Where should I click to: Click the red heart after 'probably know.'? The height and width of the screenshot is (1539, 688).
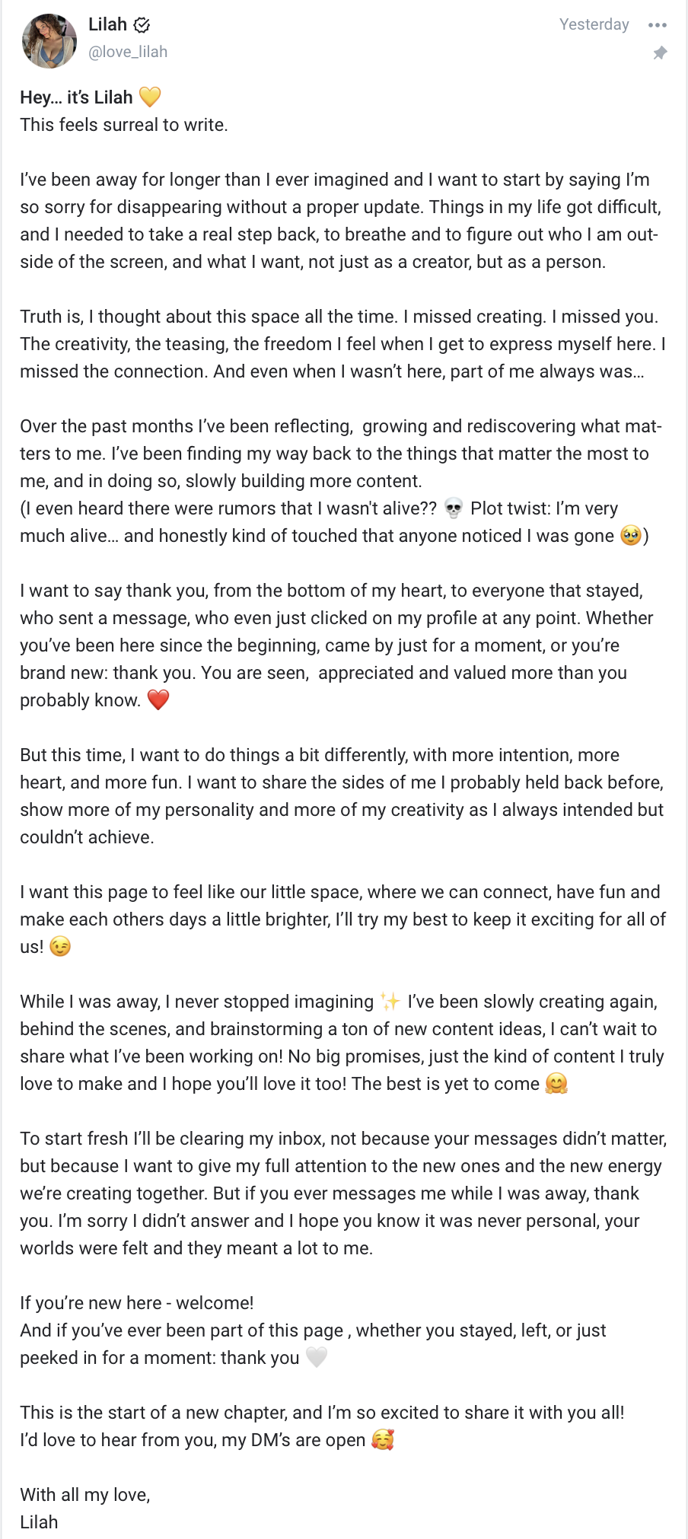(158, 699)
